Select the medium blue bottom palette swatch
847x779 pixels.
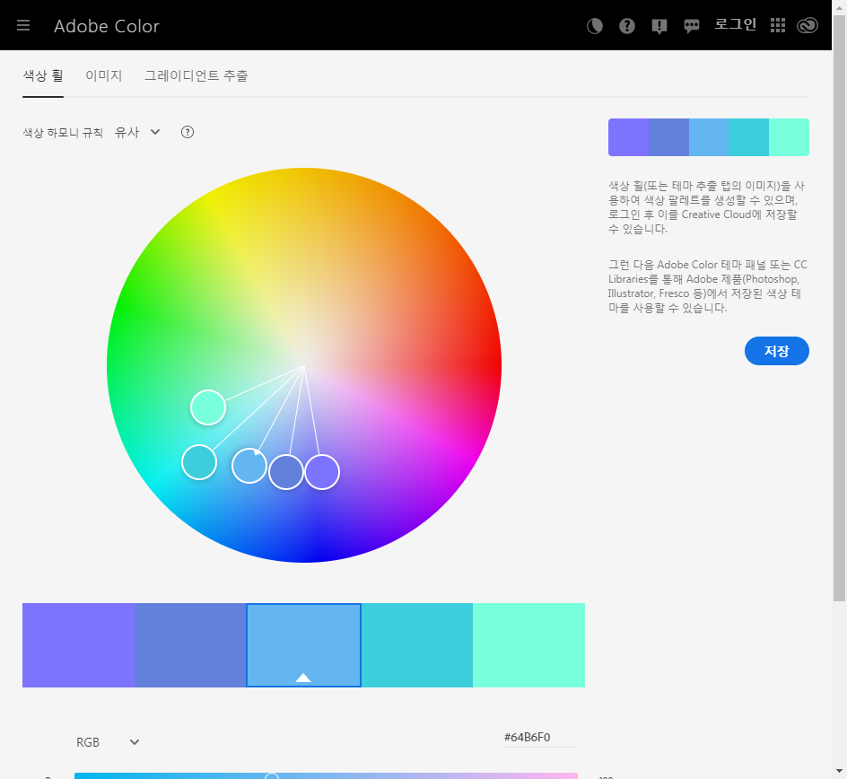pyautogui.click(x=190, y=645)
